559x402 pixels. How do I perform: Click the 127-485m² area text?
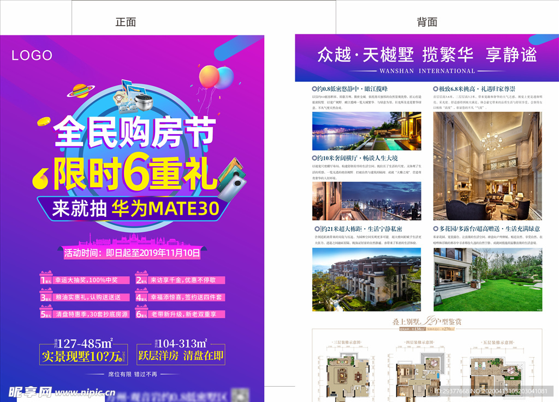click(x=85, y=344)
